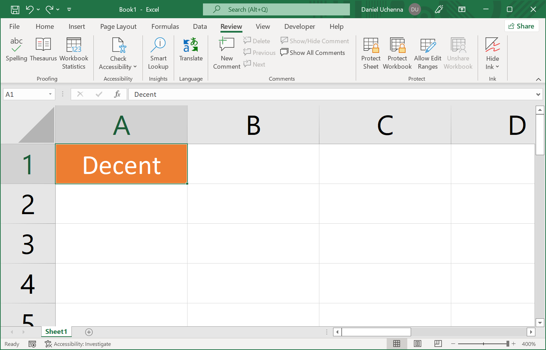Switch to Page Layout view in status bar
Screen dimensions: 546x350
pos(417,343)
